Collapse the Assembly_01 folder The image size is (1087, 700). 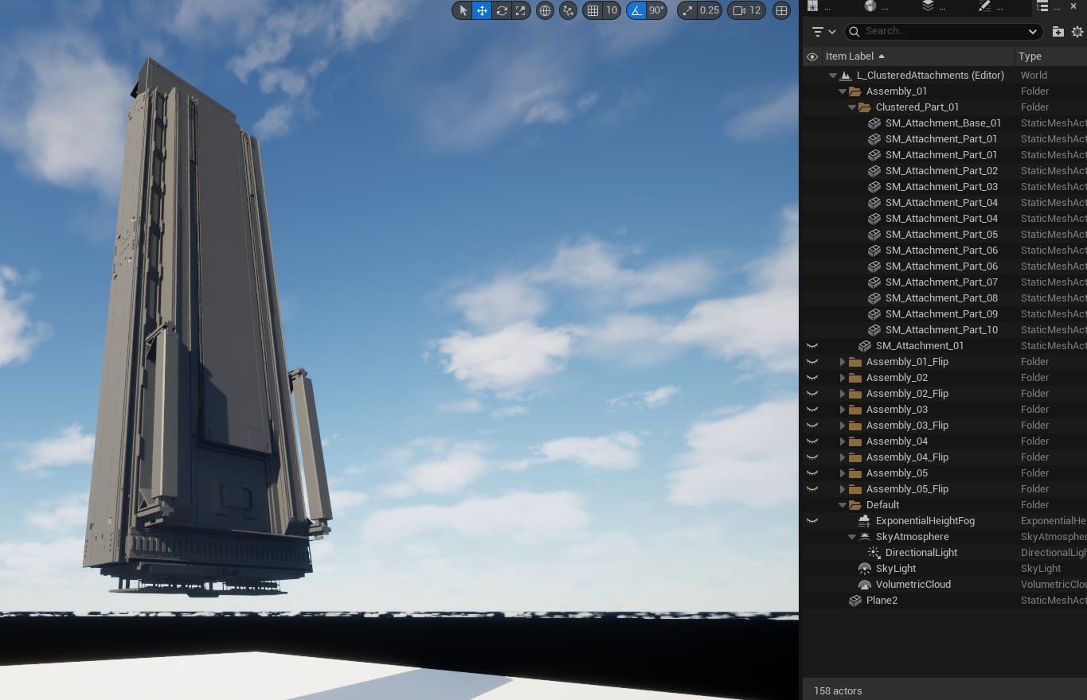coord(843,91)
